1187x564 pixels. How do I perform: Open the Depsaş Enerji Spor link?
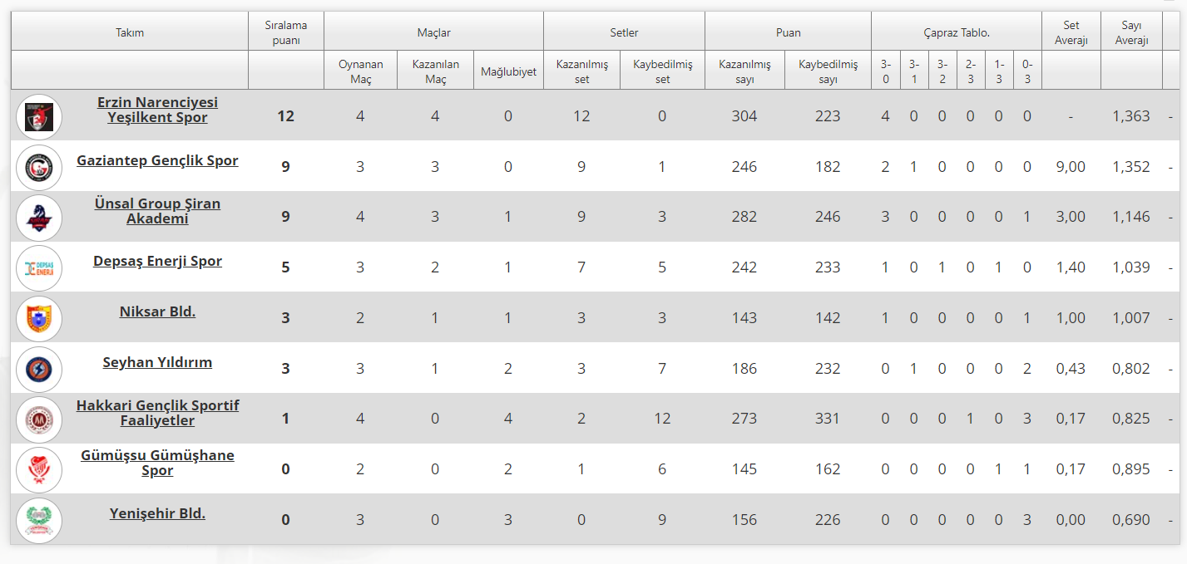tap(157, 262)
